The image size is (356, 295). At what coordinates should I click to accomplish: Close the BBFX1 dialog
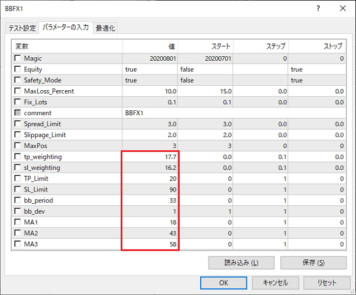point(343,8)
